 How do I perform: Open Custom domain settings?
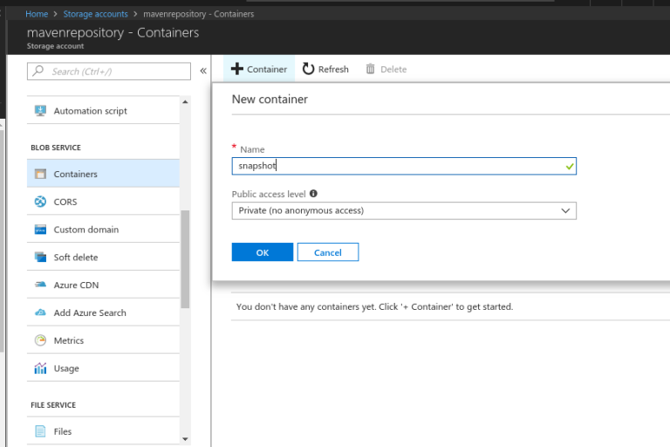(103, 230)
